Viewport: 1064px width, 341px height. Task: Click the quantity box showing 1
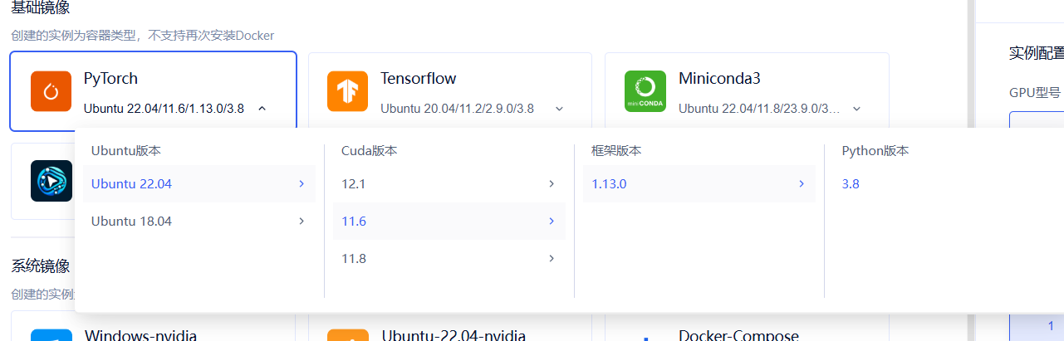tap(1037, 326)
